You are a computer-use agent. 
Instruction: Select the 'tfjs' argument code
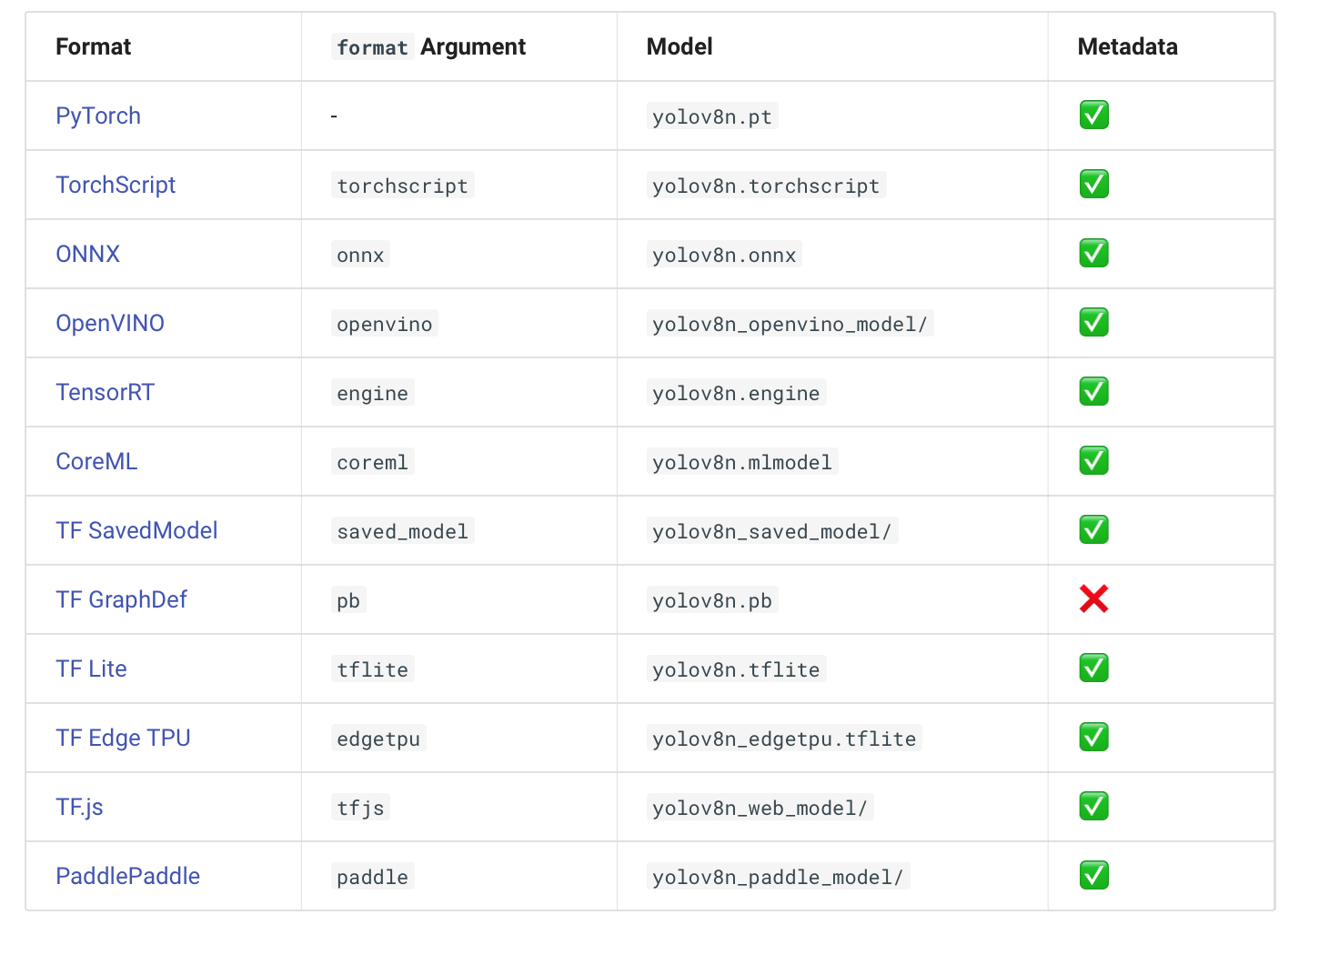click(360, 808)
